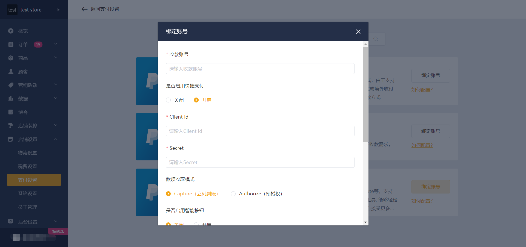Expand the 后台设置 menu chevron

[56, 221]
